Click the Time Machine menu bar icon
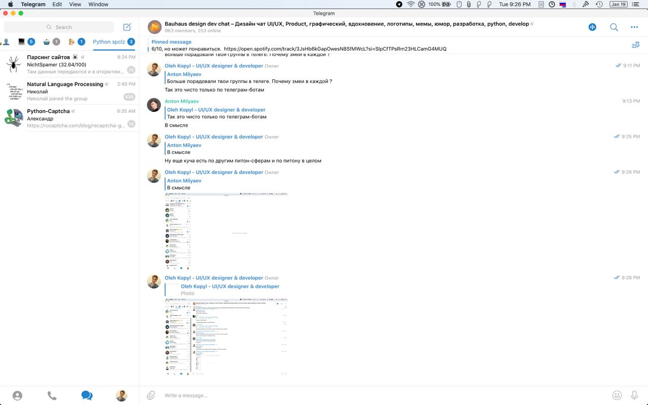Viewport: 648px width, 405px height. (x=599, y=4)
